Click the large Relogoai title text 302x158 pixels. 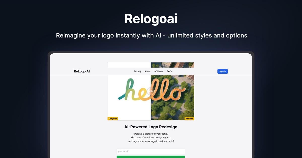pyautogui.click(x=151, y=19)
